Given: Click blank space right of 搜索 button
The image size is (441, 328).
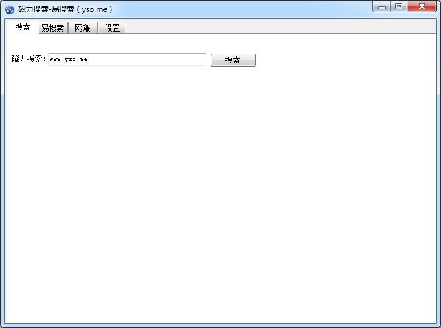Looking at the screenshot, I should pyautogui.click(x=343, y=60).
